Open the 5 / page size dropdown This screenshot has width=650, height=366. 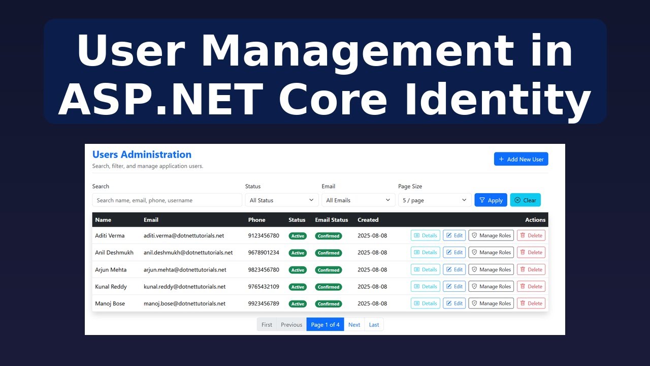coord(435,200)
